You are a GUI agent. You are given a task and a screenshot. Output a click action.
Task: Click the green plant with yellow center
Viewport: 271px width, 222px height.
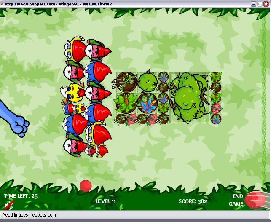tap(126, 102)
